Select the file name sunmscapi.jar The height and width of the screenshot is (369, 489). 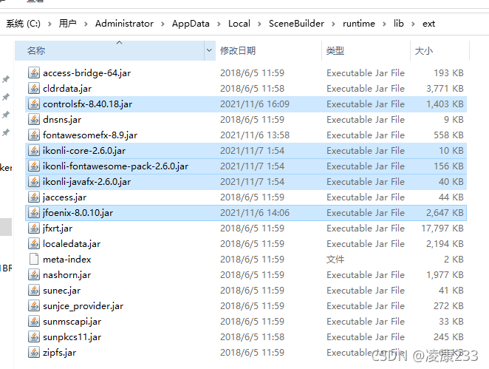tap(72, 322)
